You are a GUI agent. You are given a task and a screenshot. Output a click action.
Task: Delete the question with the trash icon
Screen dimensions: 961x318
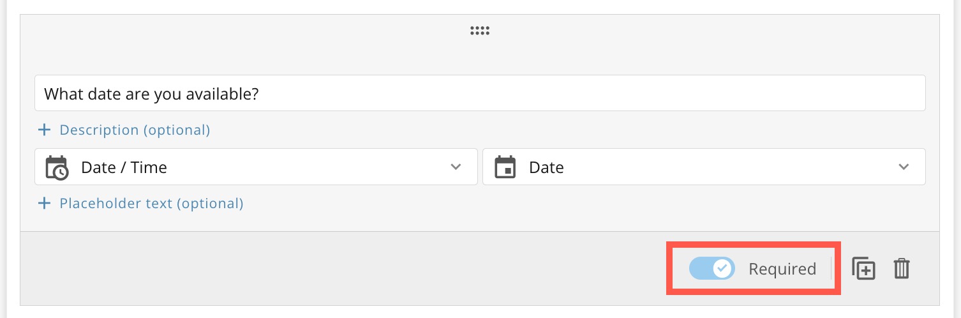click(x=901, y=269)
